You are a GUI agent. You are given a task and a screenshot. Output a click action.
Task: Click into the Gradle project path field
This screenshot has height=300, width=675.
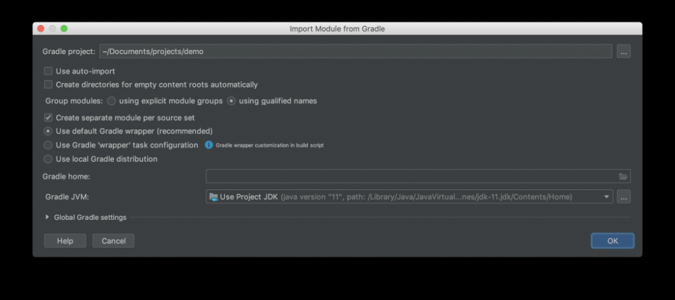[x=355, y=51]
